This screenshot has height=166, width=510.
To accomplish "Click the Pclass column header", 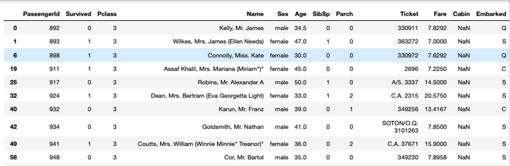I will 107,14.
